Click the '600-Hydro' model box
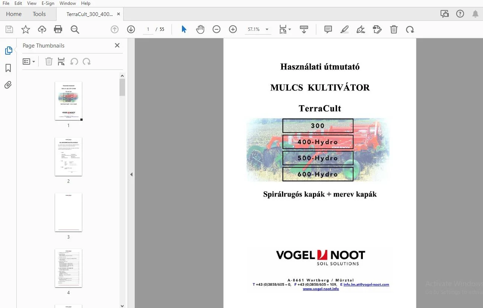The height and width of the screenshot is (308, 483). (x=318, y=174)
